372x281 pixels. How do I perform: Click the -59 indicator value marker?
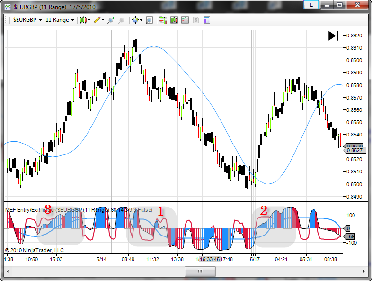(x=349, y=236)
